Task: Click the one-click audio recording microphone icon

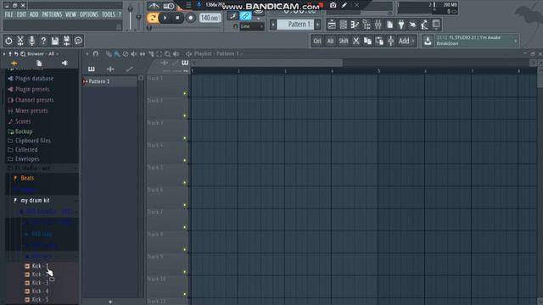Action: [32, 41]
